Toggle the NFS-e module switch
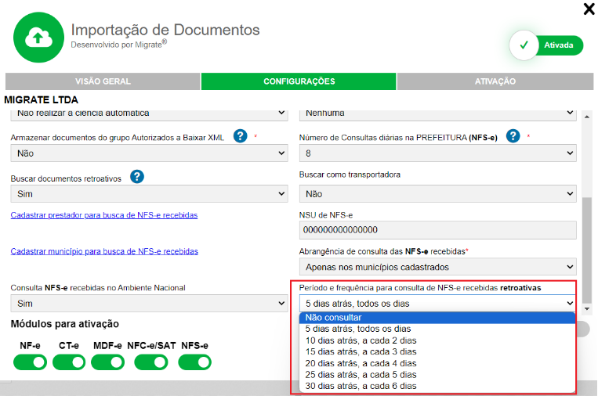 tap(194, 362)
